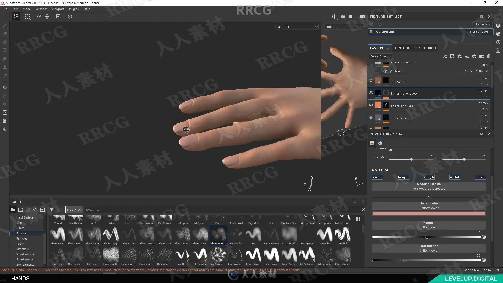Viewport: 503px width, 283px height.
Task: Hide the color_Dark_paint layer
Action: coord(371,117)
